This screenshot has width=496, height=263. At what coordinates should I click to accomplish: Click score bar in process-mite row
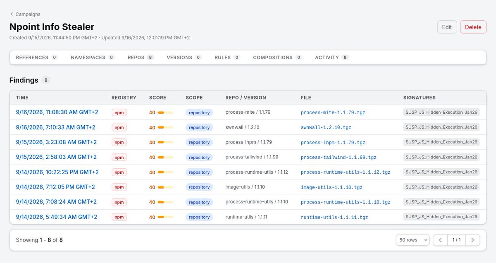(165, 112)
